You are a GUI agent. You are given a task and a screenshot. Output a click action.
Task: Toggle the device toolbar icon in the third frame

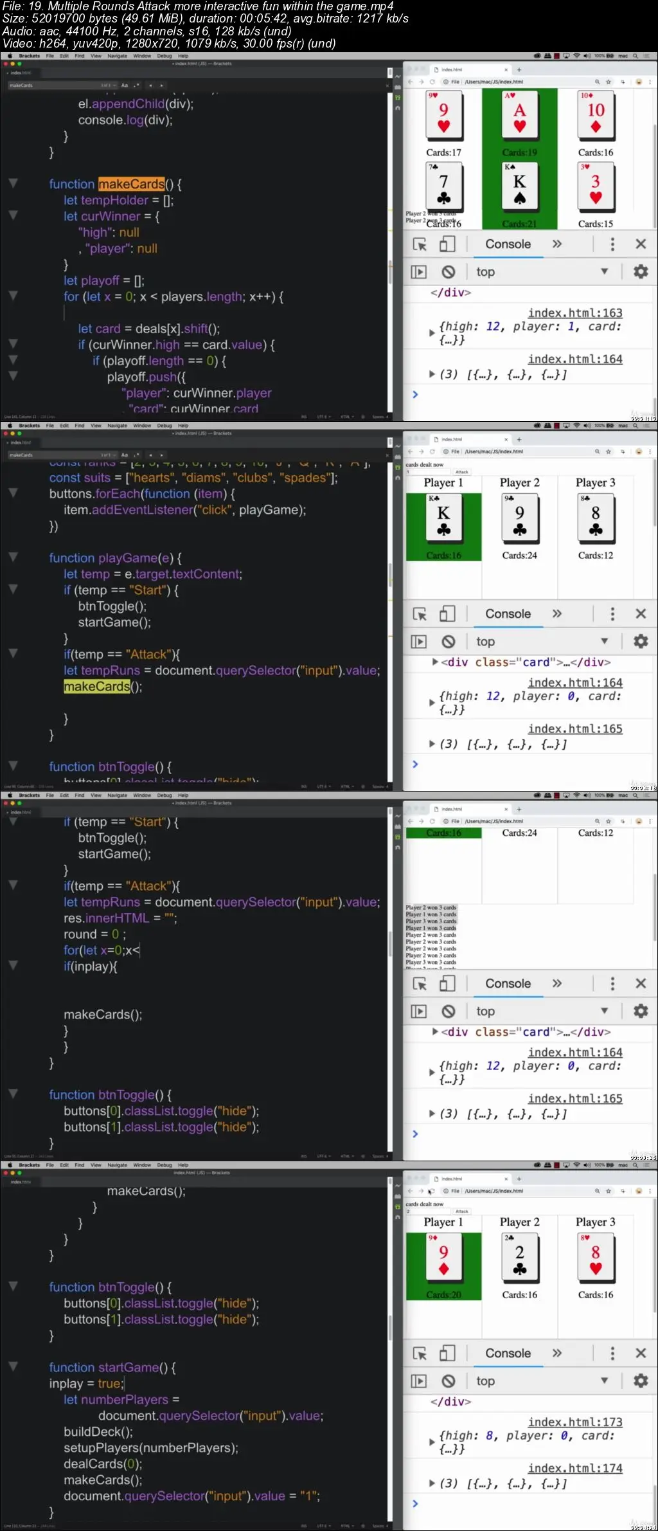447,984
